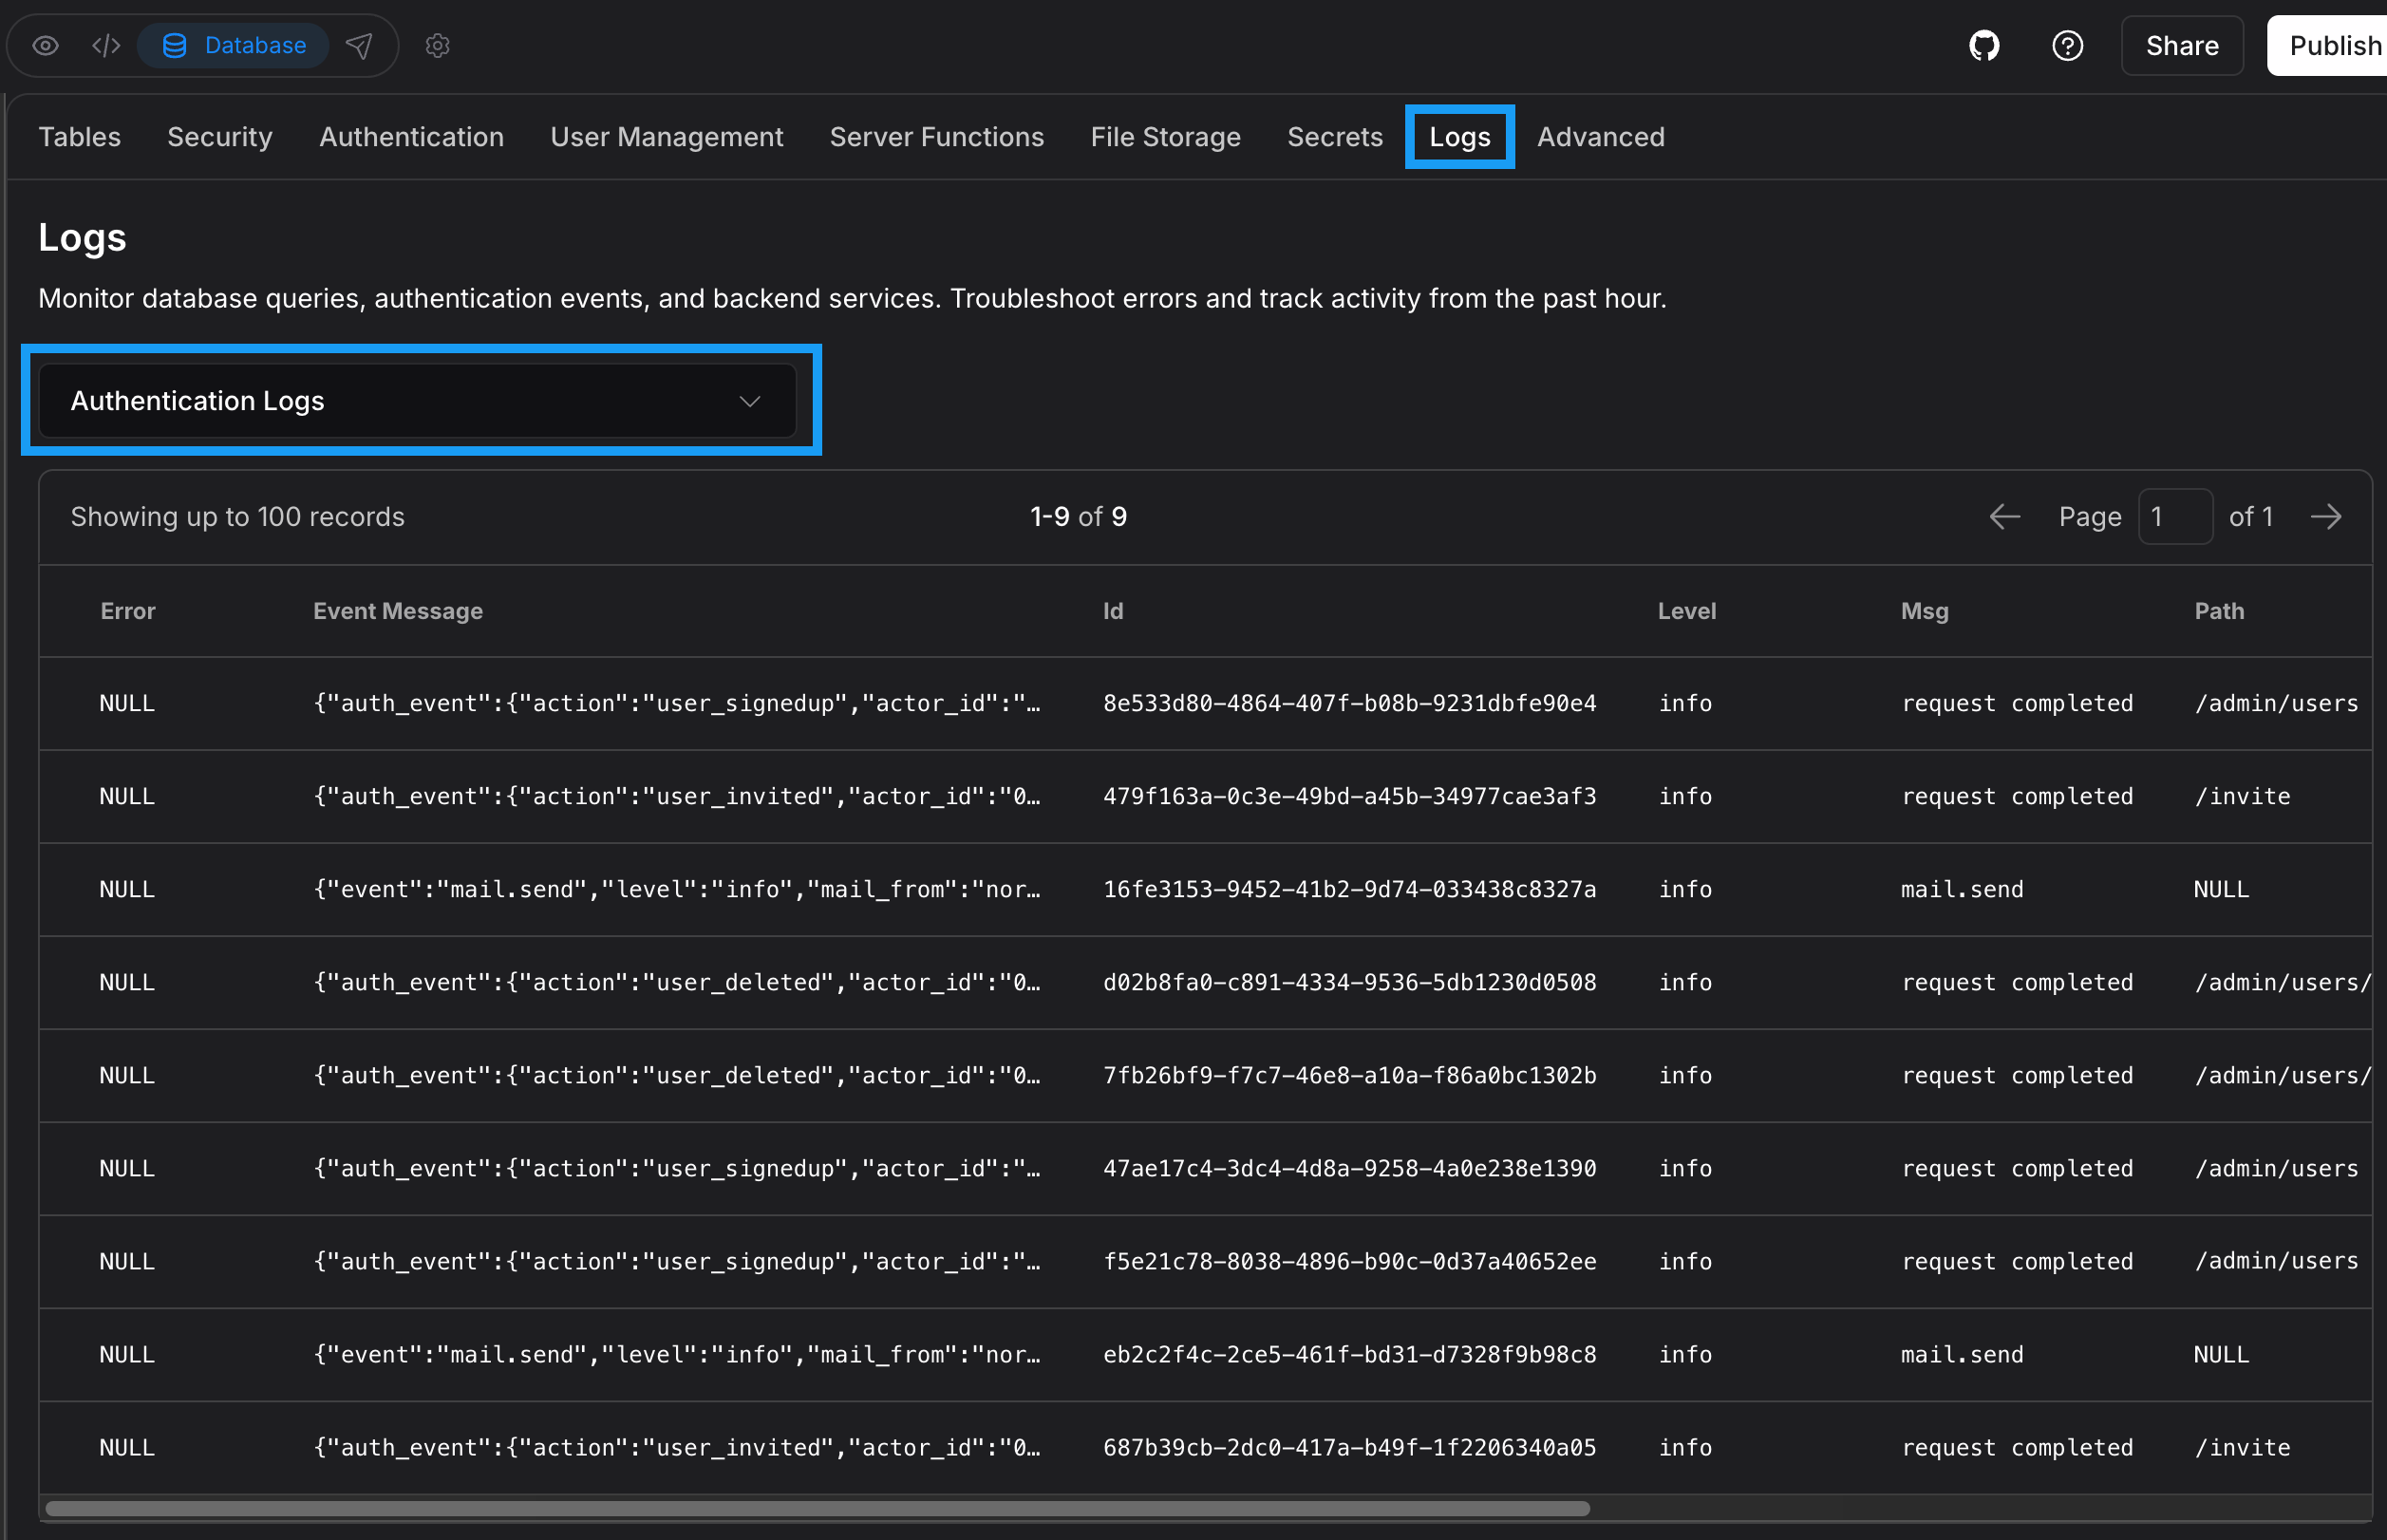
Task: Open the Advanced tab
Action: click(x=1600, y=137)
